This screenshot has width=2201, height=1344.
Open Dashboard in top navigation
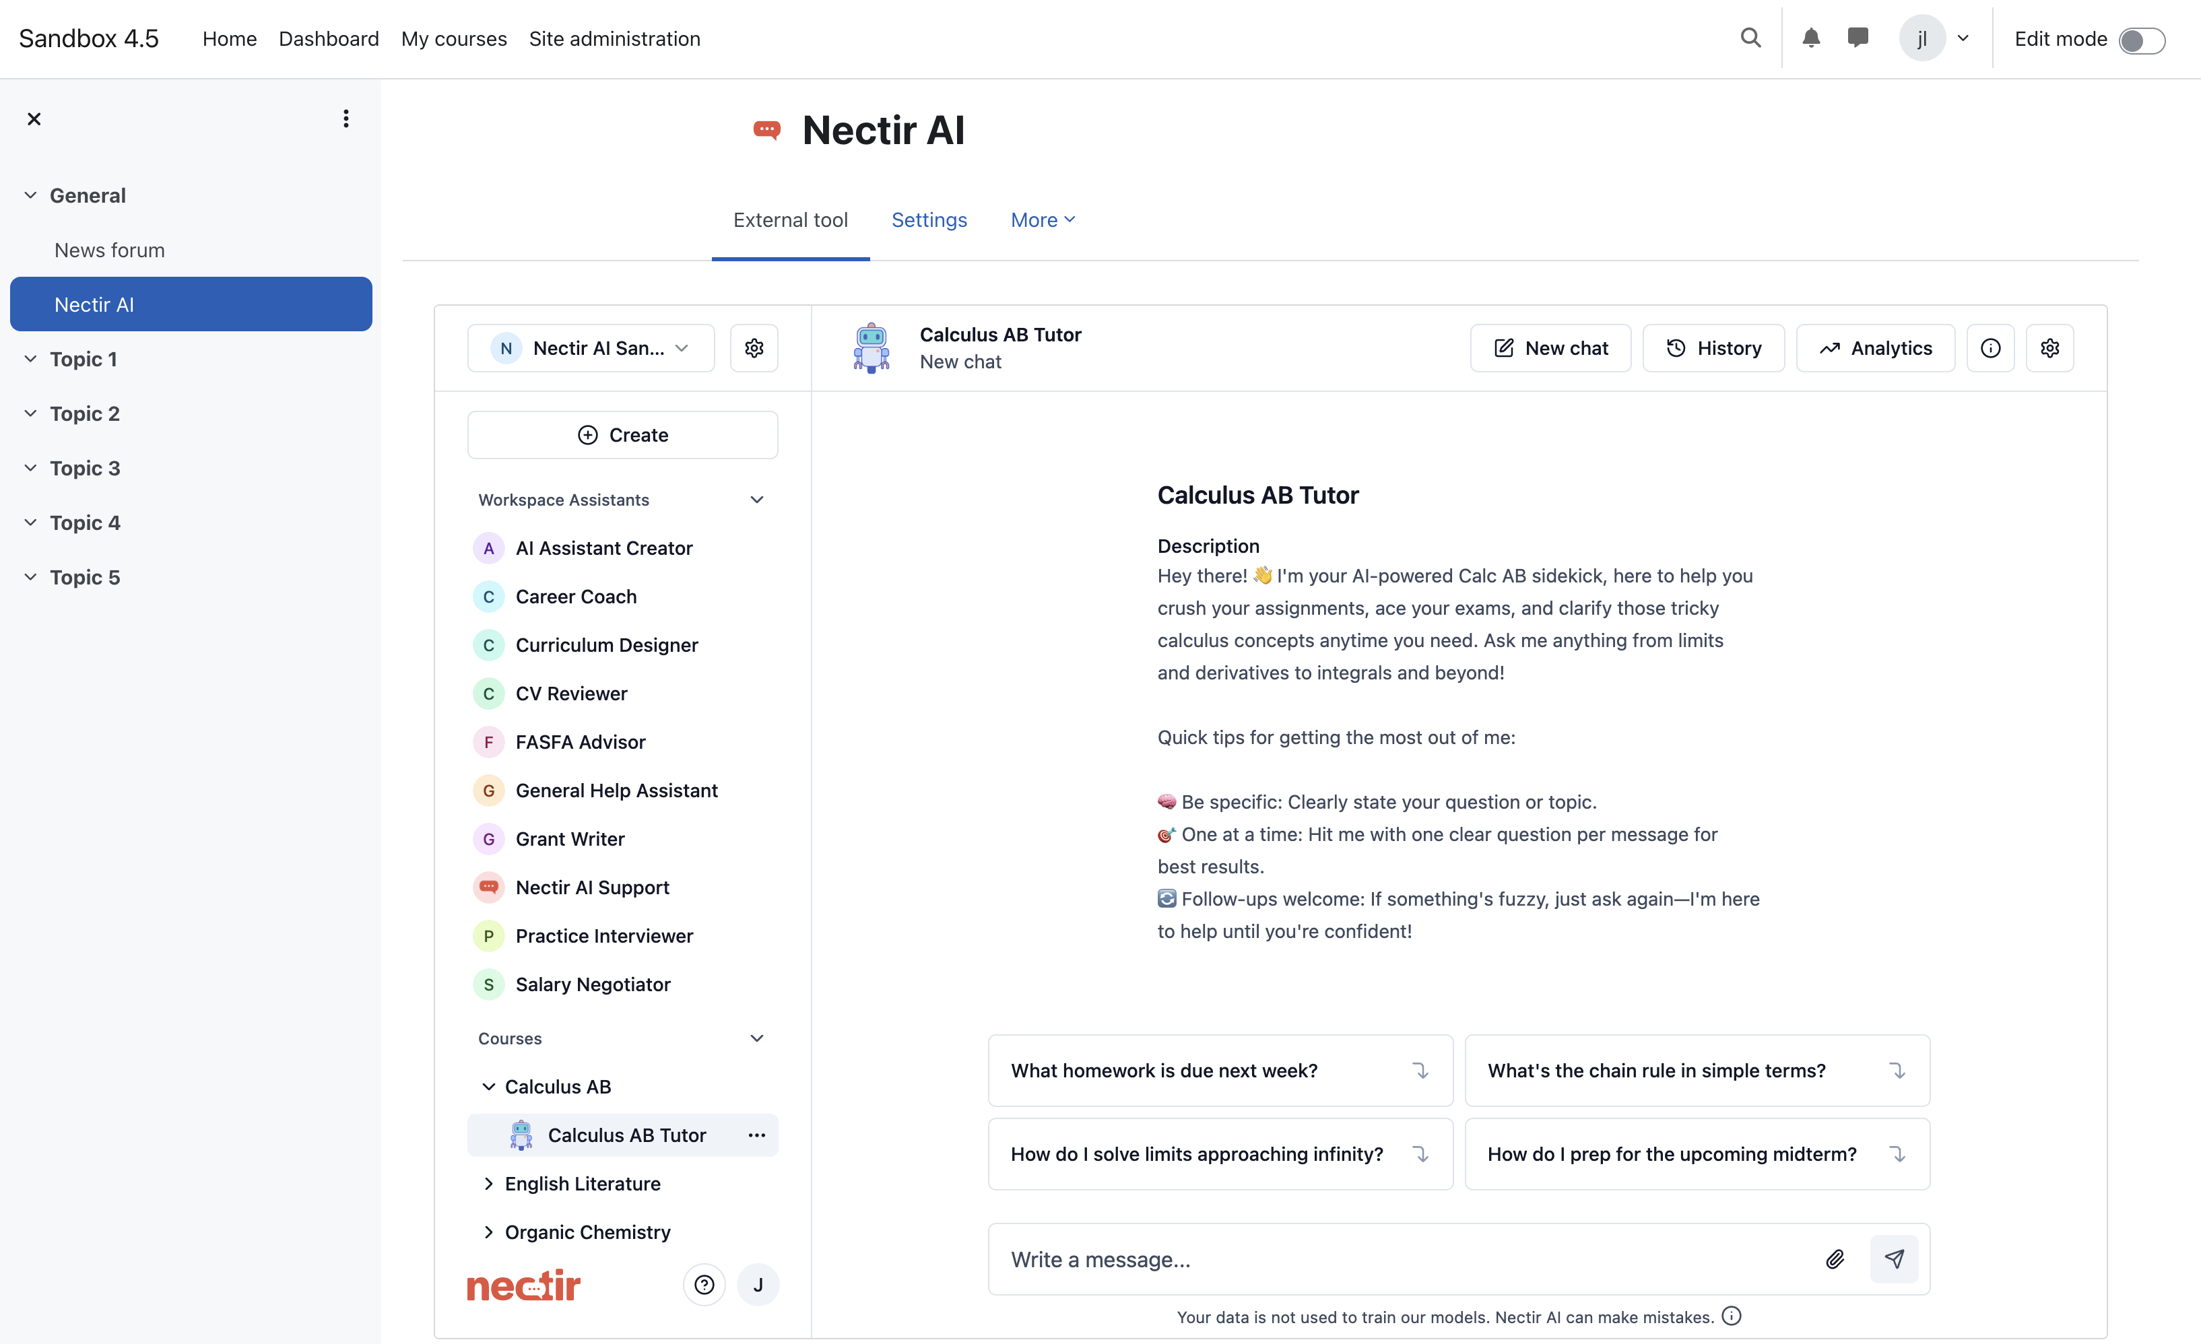[x=329, y=38]
